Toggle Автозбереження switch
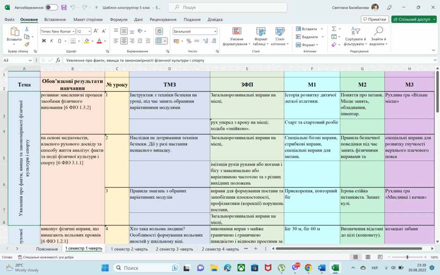 51,7
